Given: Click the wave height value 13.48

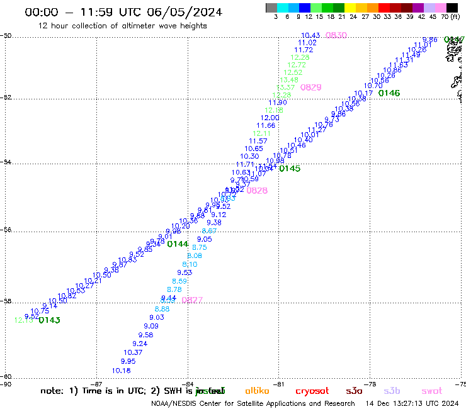Looking at the screenshot, I should tap(289, 80).
